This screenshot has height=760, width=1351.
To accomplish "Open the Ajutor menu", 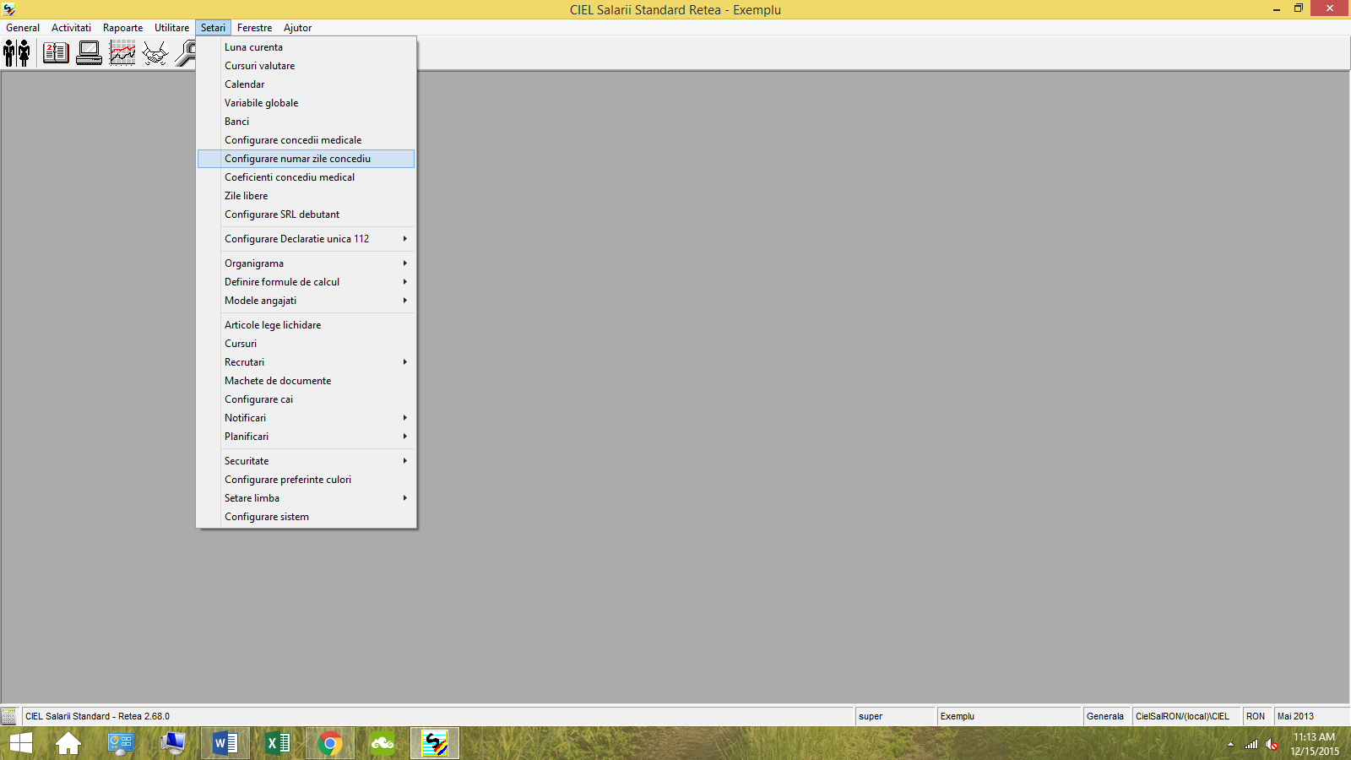I will coord(297,28).
